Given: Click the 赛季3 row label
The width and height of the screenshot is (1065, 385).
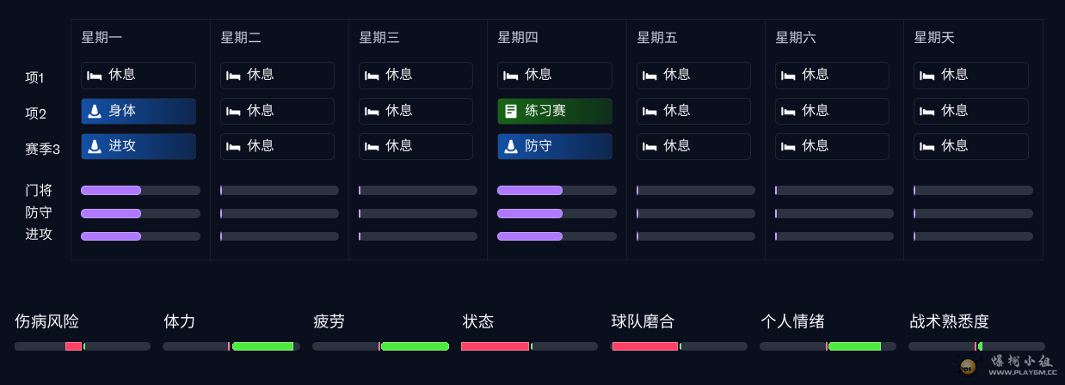Looking at the screenshot, I should pos(42,150).
